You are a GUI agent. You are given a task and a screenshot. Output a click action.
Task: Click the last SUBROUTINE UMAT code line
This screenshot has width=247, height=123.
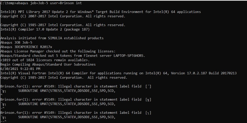(66, 117)
